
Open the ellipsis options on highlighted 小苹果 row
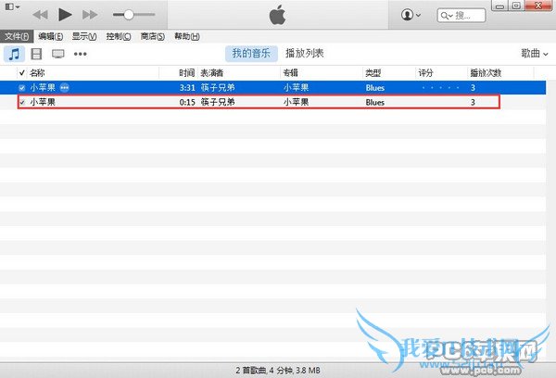click(65, 88)
